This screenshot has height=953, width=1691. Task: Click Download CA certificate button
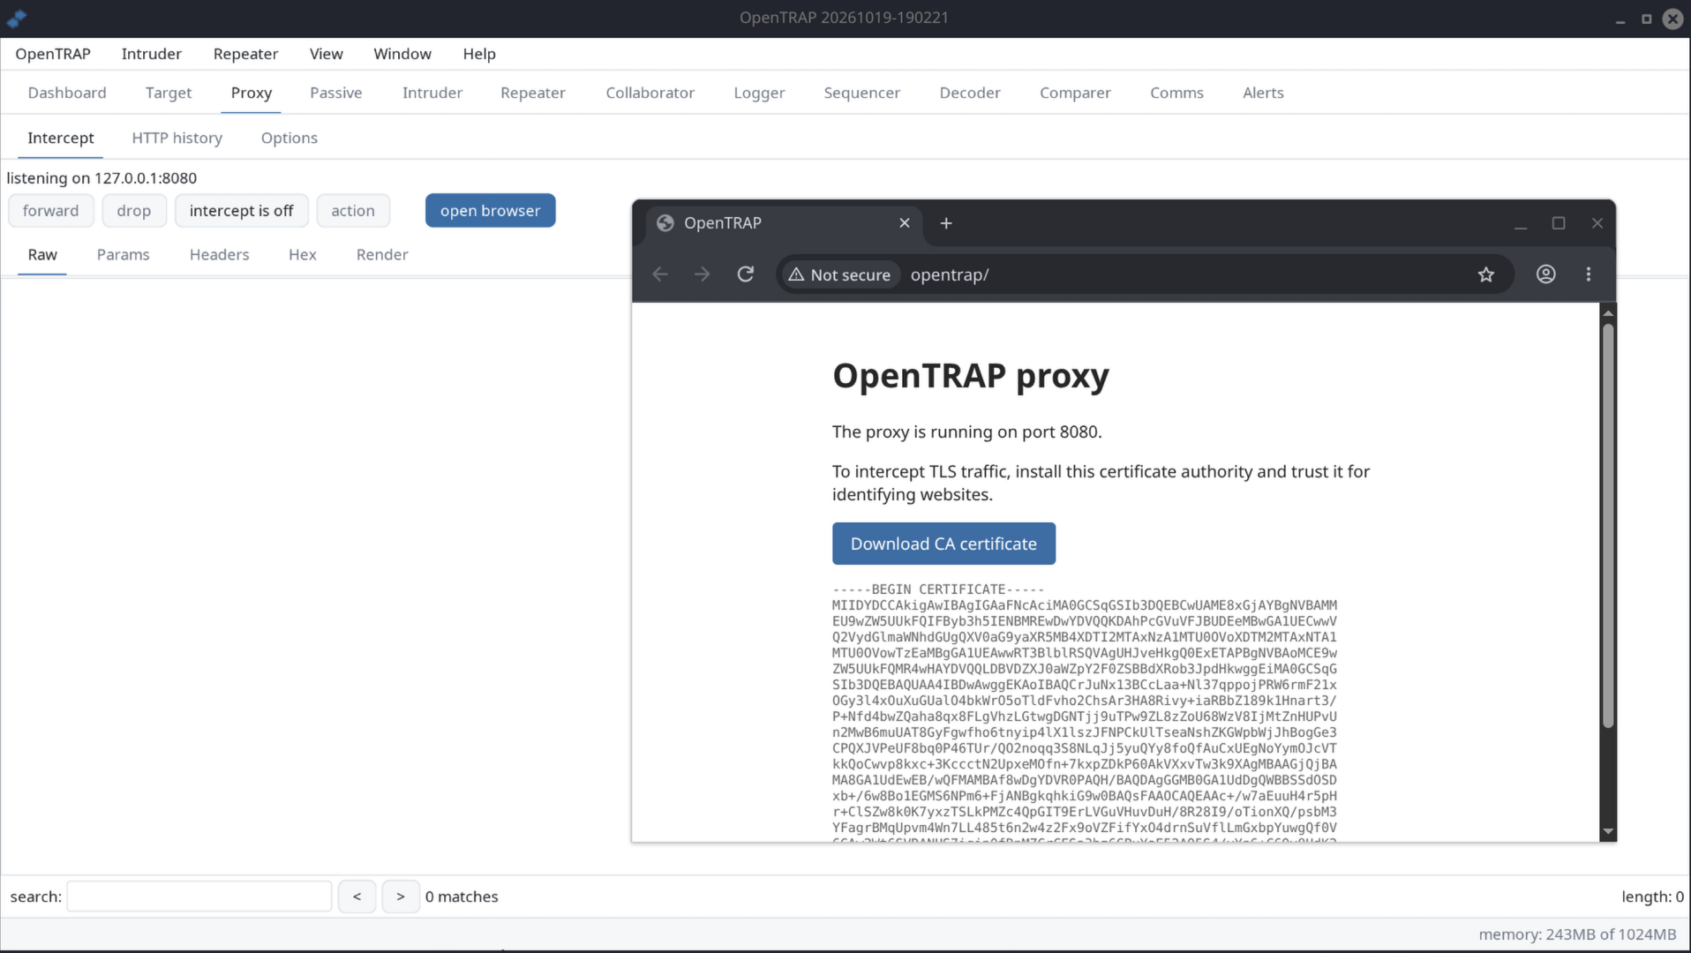[943, 544]
